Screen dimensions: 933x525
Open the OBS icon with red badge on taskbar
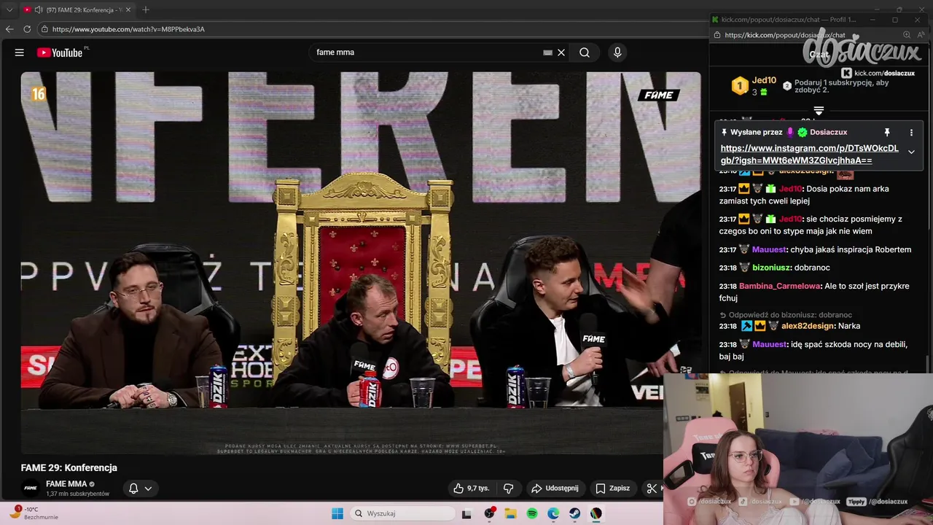[490, 513]
